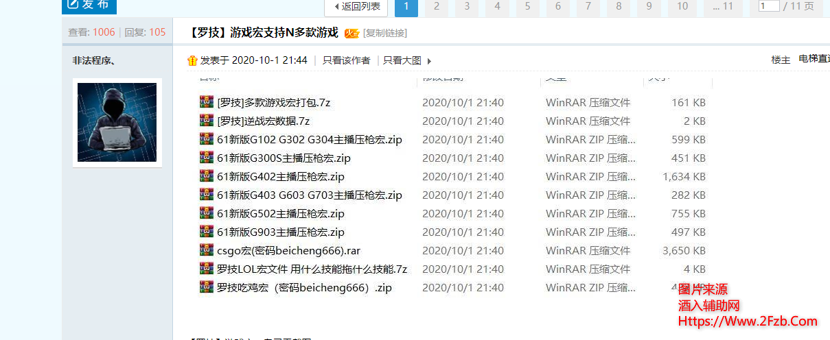Go to page 2 of the thread
830x340 pixels.
tap(437, 6)
